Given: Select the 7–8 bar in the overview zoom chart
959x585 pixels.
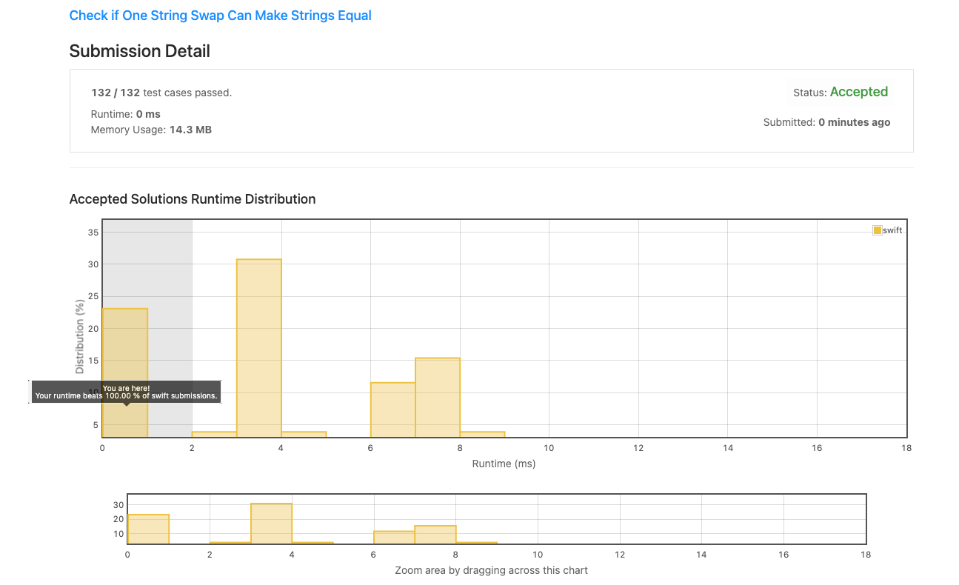Looking at the screenshot, I should click(435, 535).
